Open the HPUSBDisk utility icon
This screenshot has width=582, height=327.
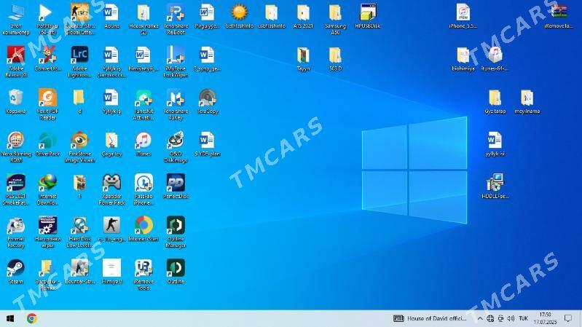(367, 16)
